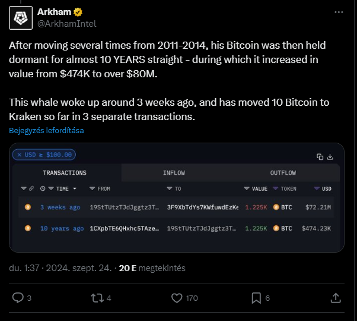357x321 pixels.
Task: Repost this tweet with the retweet icon
Action: pos(97,298)
